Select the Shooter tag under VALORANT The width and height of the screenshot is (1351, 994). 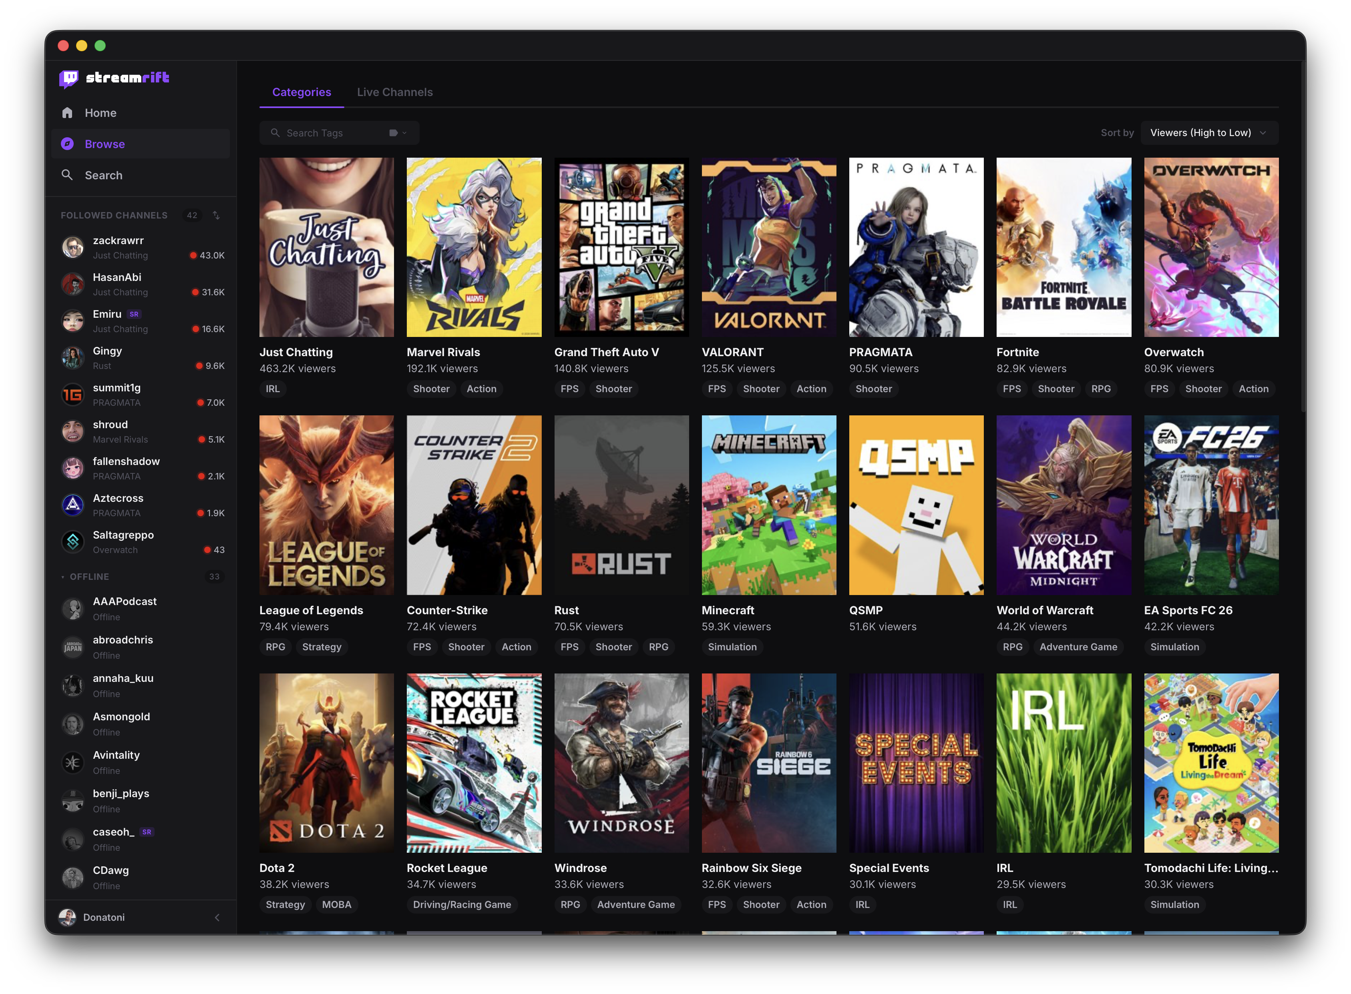pos(761,389)
